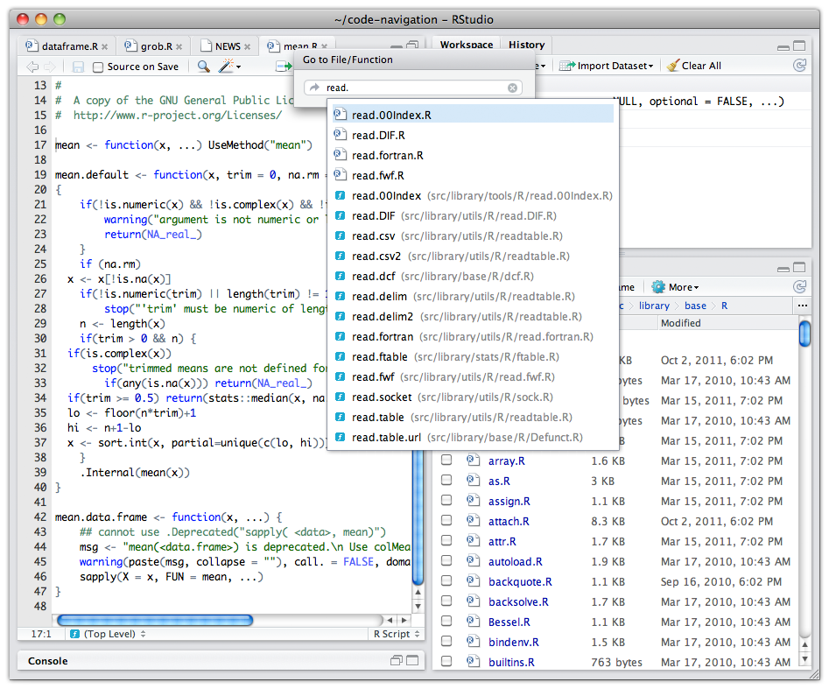Check the box next to array.R
The image size is (829, 689).
(x=446, y=461)
